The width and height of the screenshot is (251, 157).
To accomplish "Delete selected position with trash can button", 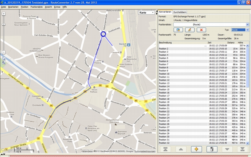I will [x=212, y=149].
